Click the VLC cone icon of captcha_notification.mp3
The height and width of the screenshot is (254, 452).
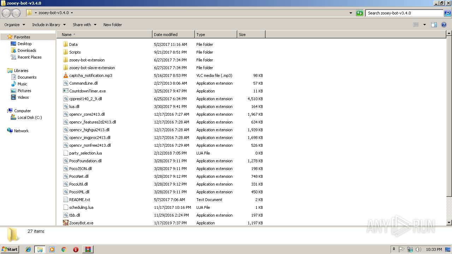pyautogui.click(x=65, y=75)
